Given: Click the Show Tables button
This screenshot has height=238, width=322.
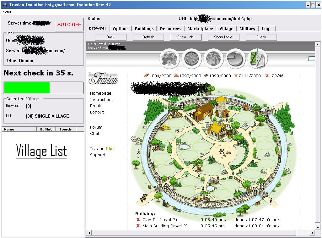Looking at the screenshot, I should coord(223,37).
